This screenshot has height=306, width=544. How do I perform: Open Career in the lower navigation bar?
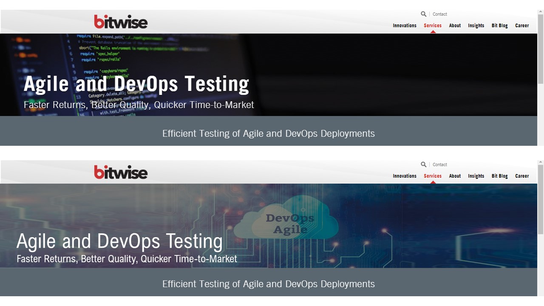pos(522,176)
